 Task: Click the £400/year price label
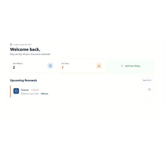tap(44, 94)
